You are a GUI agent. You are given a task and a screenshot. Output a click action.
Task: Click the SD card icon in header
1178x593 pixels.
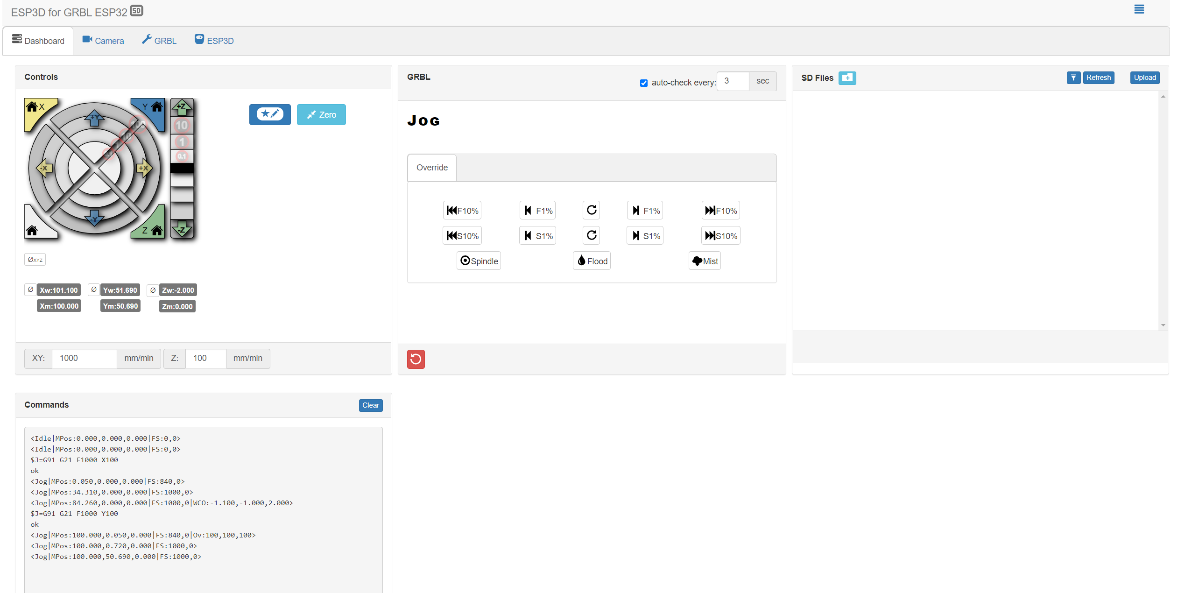click(x=137, y=11)
